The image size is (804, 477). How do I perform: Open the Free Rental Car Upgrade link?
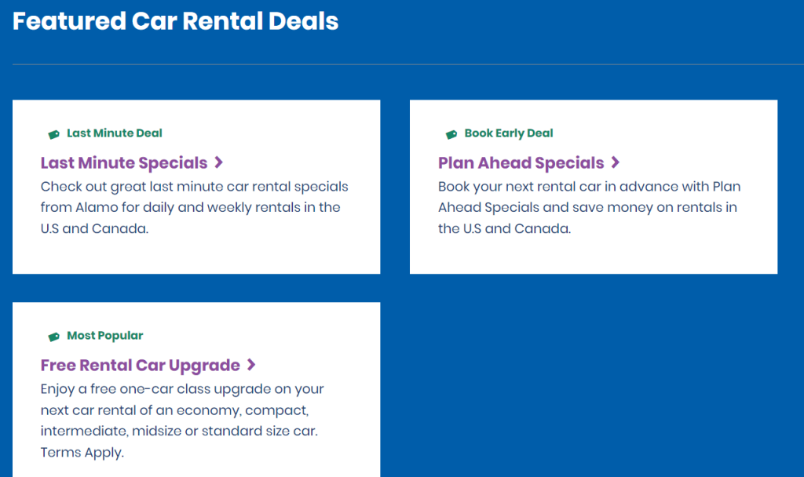tap(140, 366)
